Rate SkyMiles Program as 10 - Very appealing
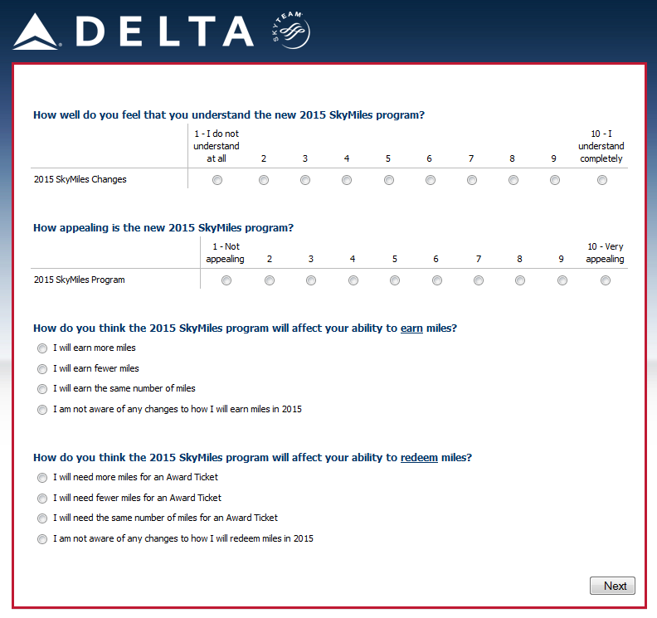 tap(606, 280)
